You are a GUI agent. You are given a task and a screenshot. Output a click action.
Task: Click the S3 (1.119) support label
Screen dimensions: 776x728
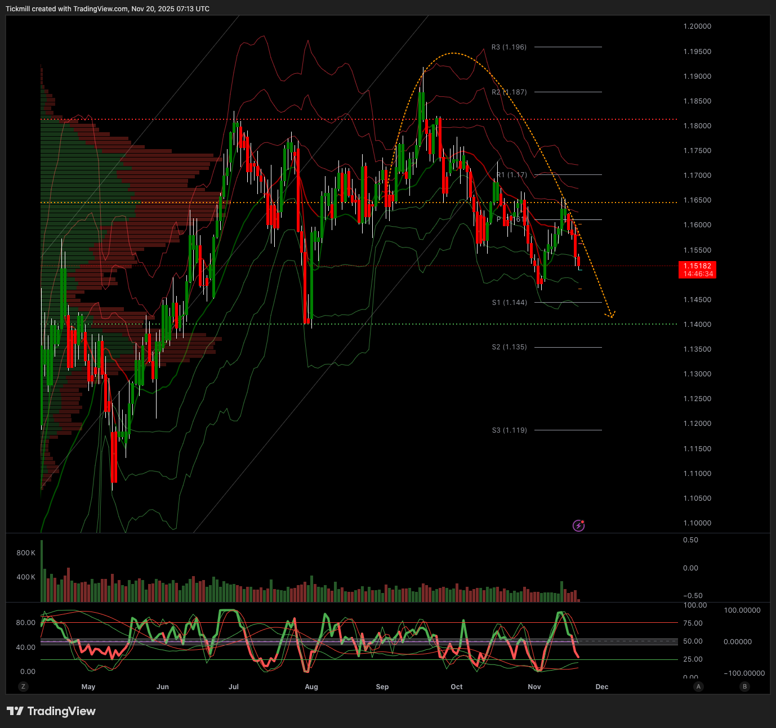[510, 430]
